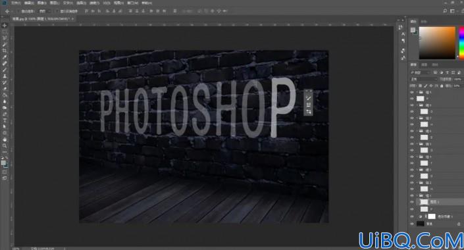Open the collapsed Character panel icon

pos(403,34)
